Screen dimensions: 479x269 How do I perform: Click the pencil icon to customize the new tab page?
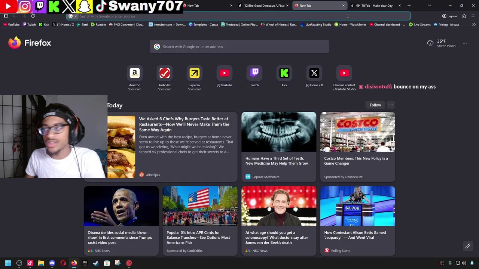[468, 246]
